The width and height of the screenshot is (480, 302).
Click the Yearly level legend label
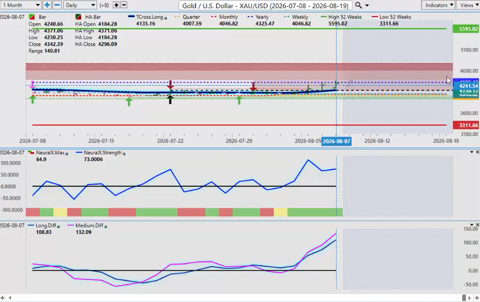pos(262,17)
